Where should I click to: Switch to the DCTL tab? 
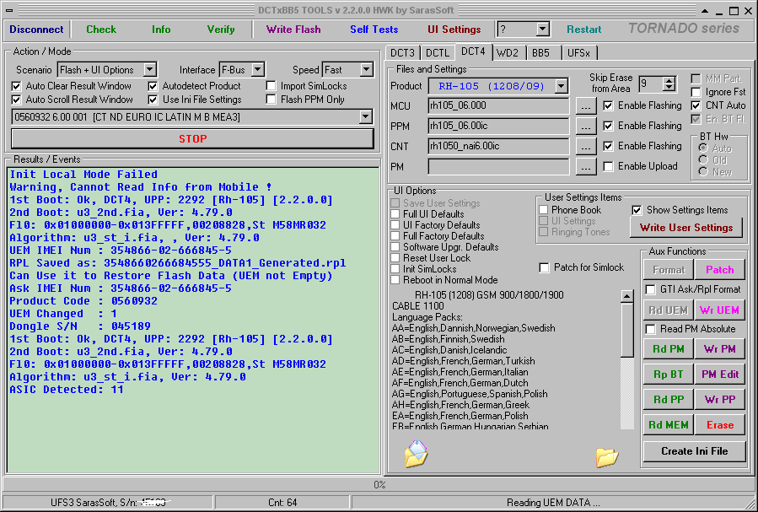[438, 52]
